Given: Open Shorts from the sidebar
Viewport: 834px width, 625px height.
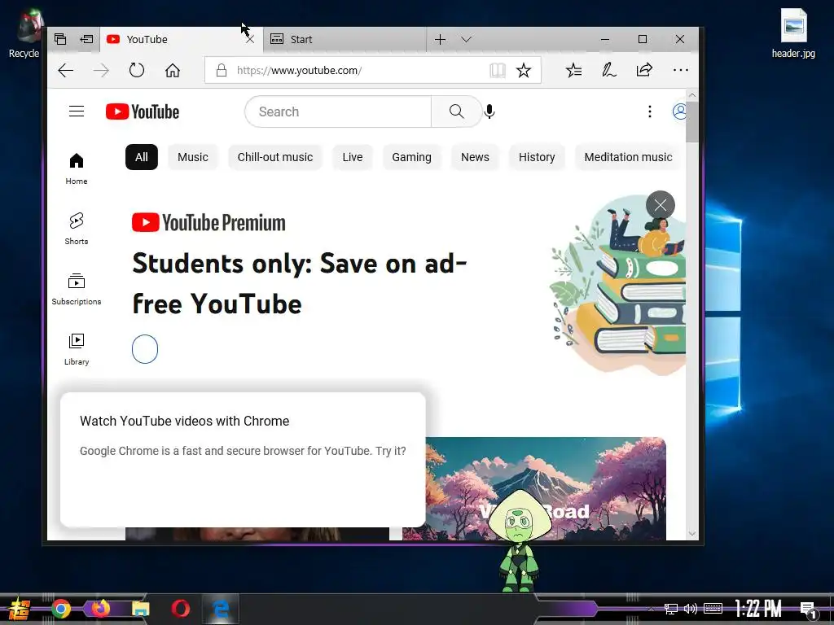Looking at the screenshot, I should [x=77, y=229].
